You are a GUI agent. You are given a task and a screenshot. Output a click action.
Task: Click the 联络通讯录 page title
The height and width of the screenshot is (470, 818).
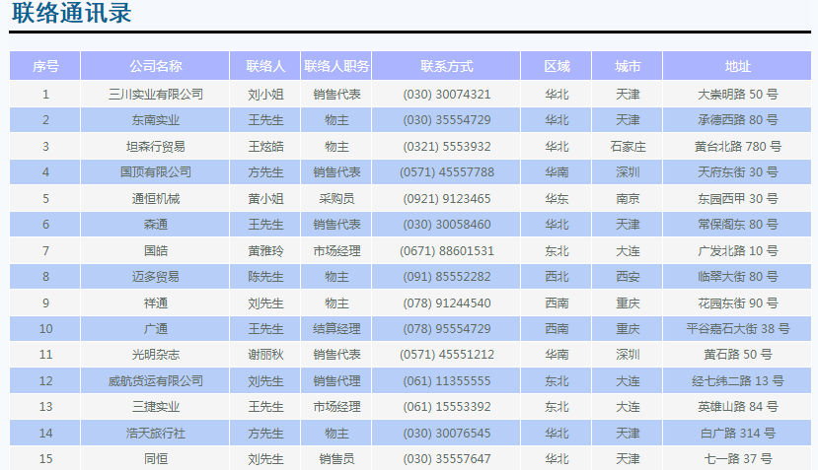point(71,13)
